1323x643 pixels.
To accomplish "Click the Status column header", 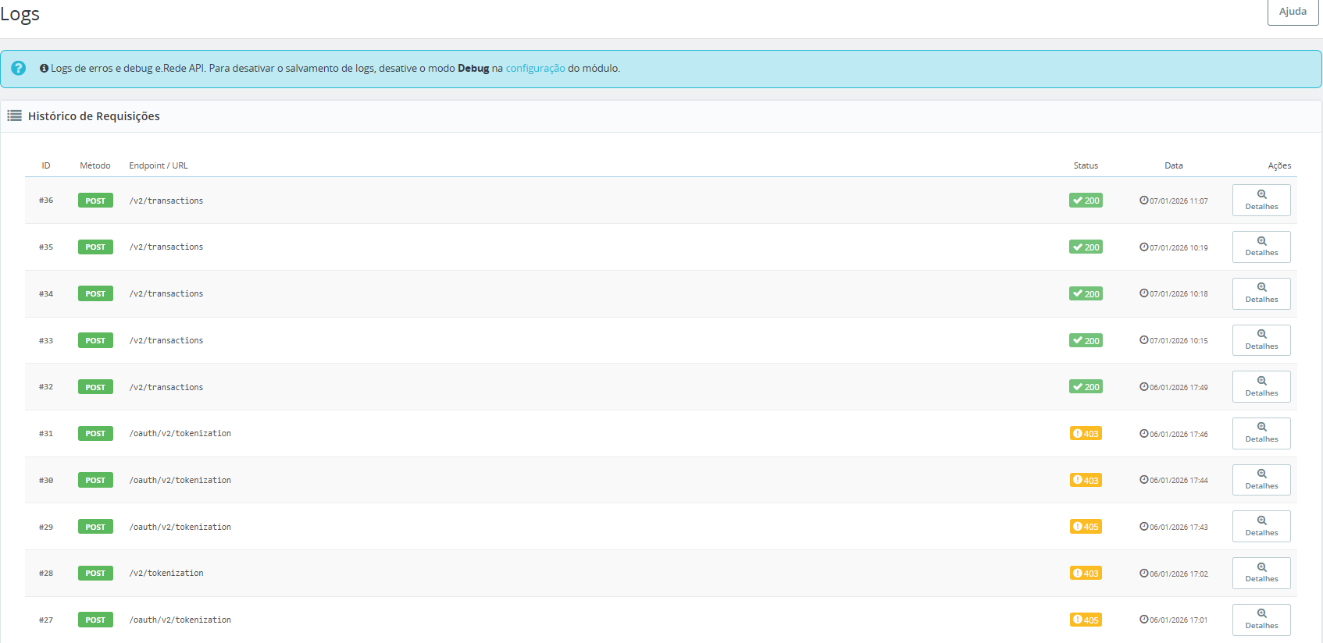I will pyautogui.click(x=1086, y=165).
